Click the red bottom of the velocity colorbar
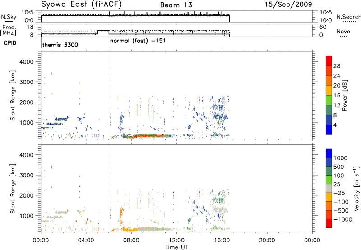361x250 pixels. pos(329,223)
